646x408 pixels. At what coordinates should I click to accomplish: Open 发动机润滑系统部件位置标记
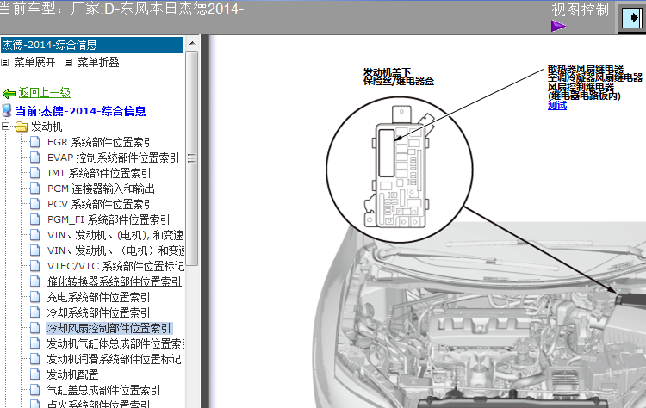[x=114, y=359]
